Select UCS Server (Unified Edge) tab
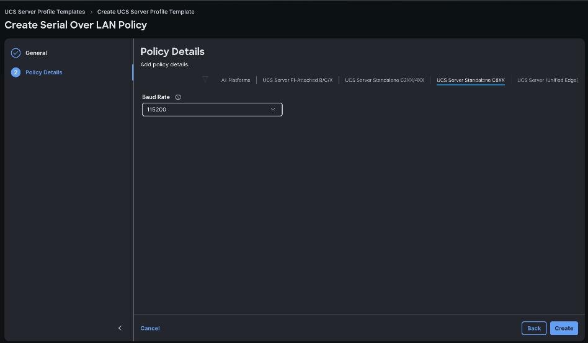 coord(548,80)
